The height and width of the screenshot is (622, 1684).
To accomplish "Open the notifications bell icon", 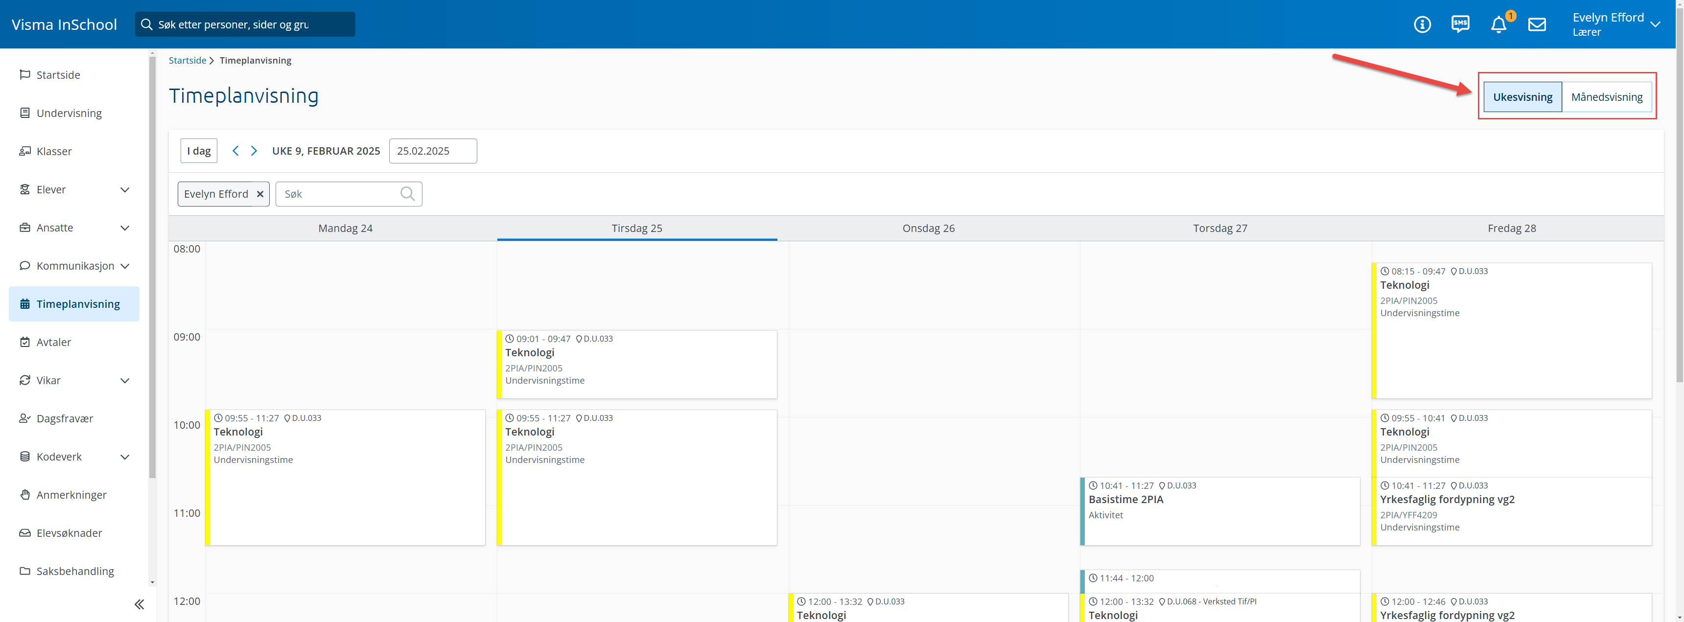I will click(1498, 25).
